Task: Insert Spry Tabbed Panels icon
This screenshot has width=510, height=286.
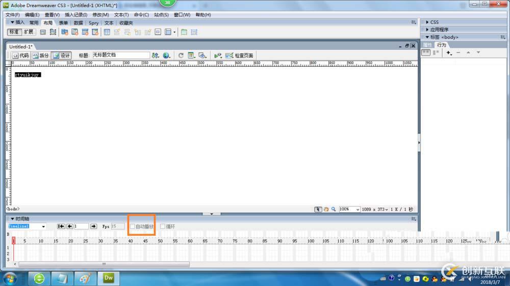Action: [75, 32]
